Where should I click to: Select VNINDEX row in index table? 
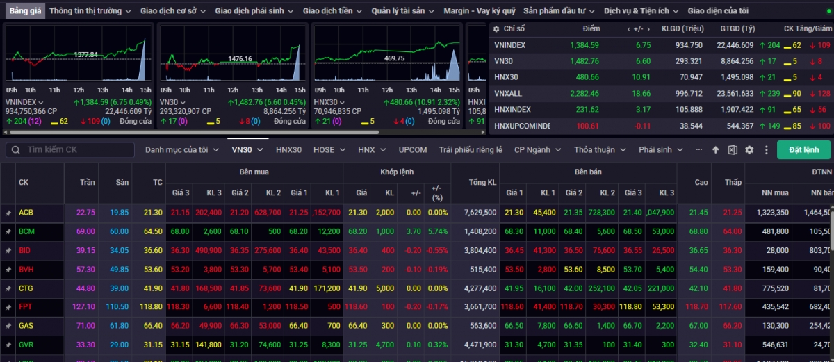[661, 45]
